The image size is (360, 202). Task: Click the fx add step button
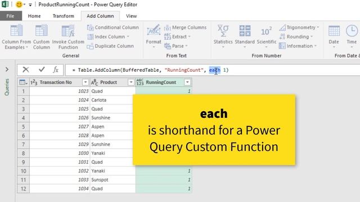click(56, 70)
